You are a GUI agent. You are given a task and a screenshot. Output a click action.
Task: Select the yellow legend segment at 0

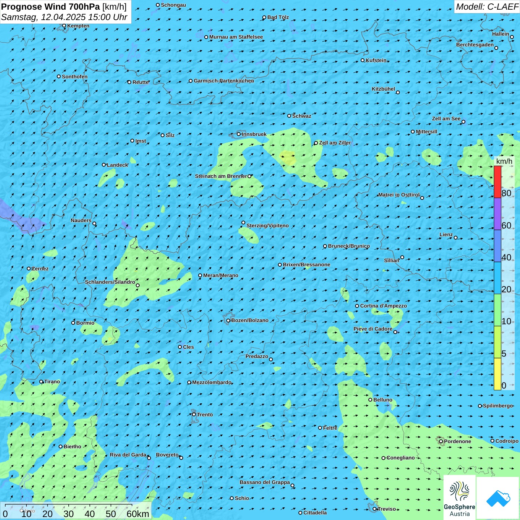click(x=497, y=374)
